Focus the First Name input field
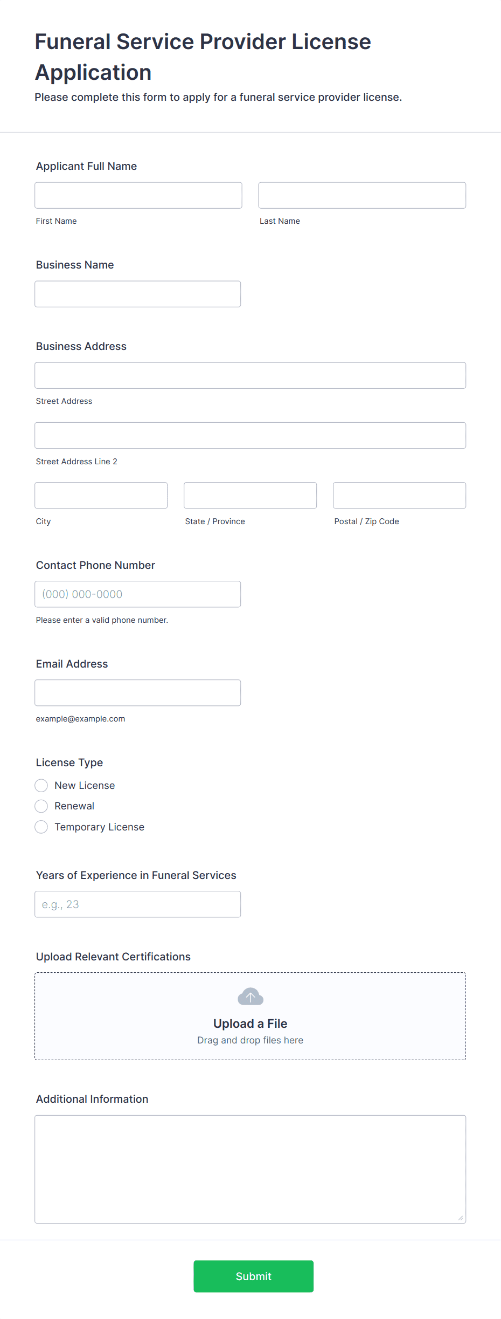 coord(138,195)
